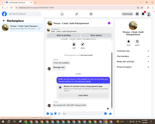The image size is (155, 124).
Task: Open the Thressa 2 beds conversation row
Action: (x=22, y=27)
